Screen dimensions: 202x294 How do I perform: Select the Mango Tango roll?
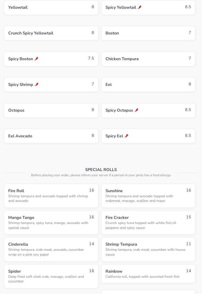tap(51, 222)
